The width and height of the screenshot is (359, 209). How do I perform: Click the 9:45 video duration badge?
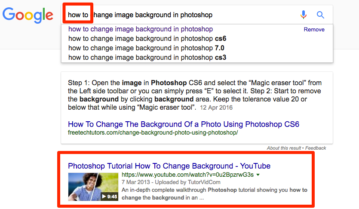coord(110,197)
